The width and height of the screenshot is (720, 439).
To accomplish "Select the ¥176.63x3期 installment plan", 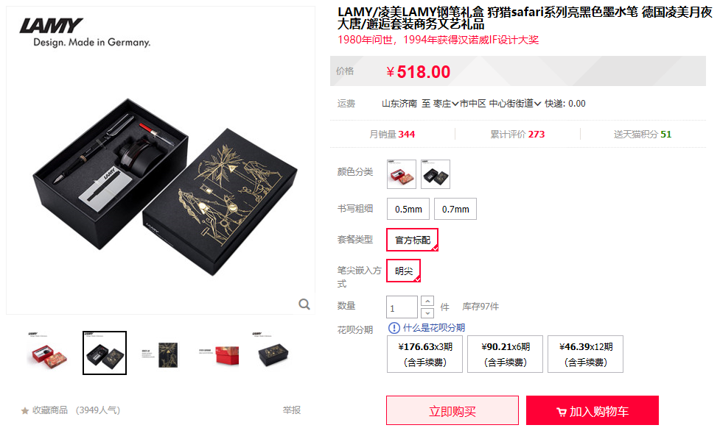I will (424, 354).
